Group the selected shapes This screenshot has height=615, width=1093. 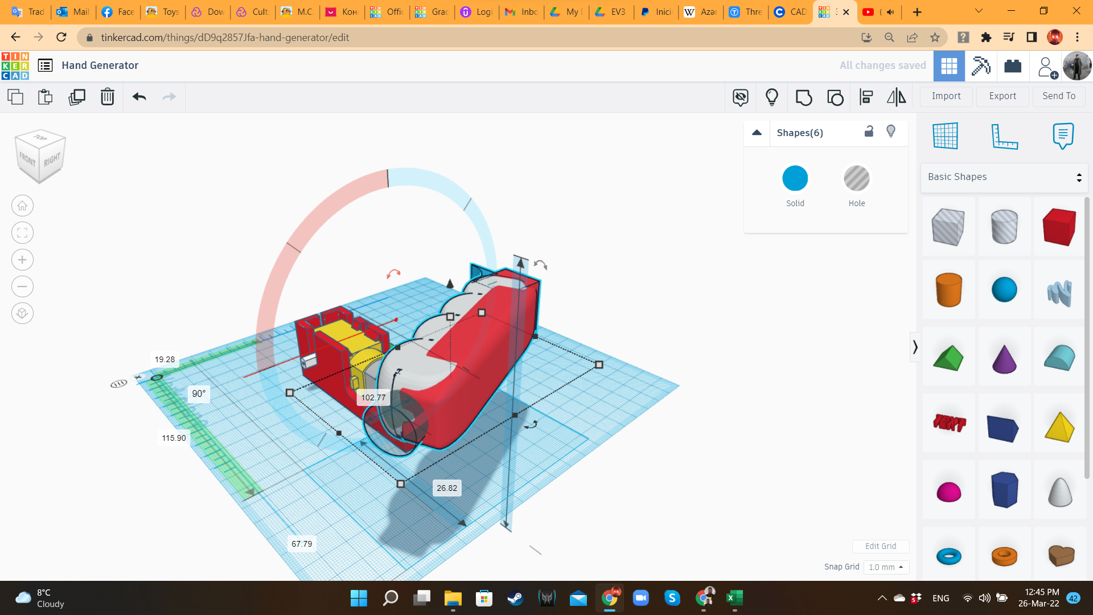pos(803,97)
